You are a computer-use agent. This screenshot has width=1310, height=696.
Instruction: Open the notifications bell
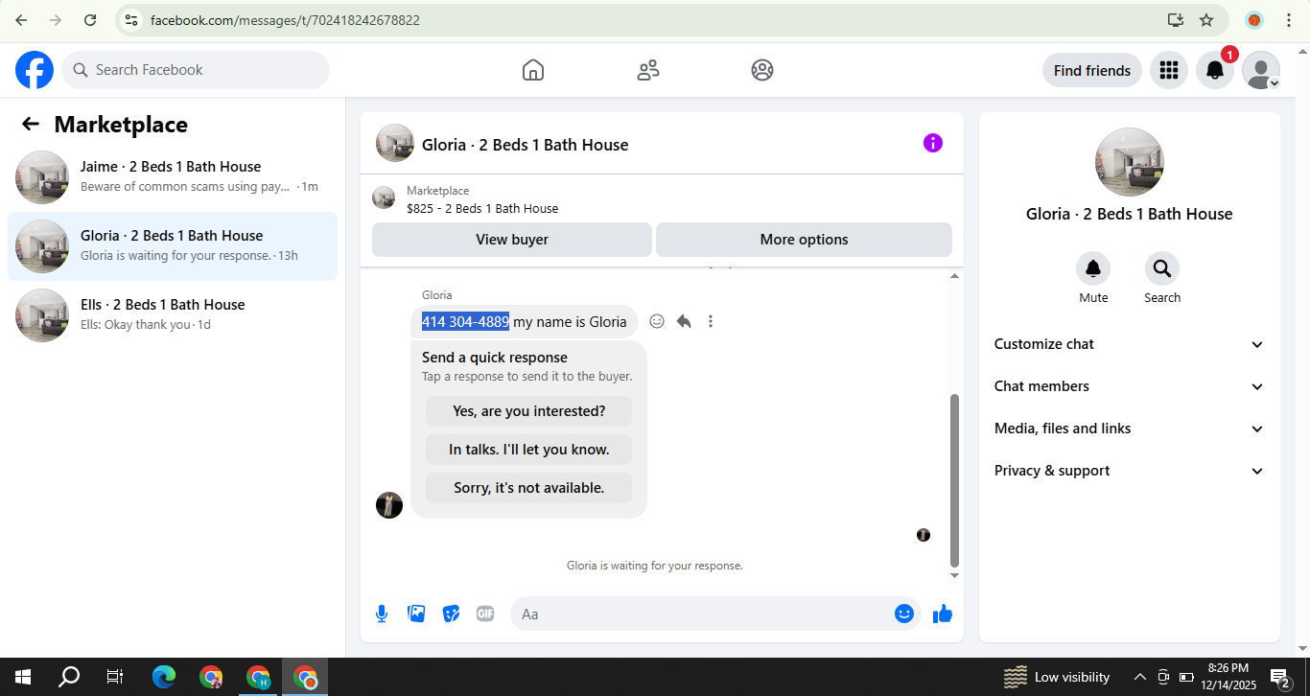pos(1214,70)
